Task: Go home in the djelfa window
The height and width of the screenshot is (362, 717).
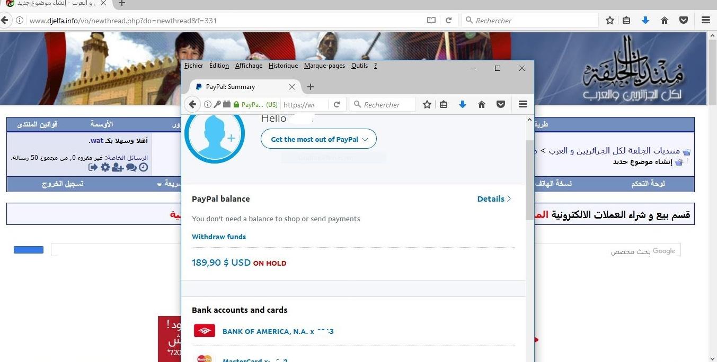Action: (665, 20)
